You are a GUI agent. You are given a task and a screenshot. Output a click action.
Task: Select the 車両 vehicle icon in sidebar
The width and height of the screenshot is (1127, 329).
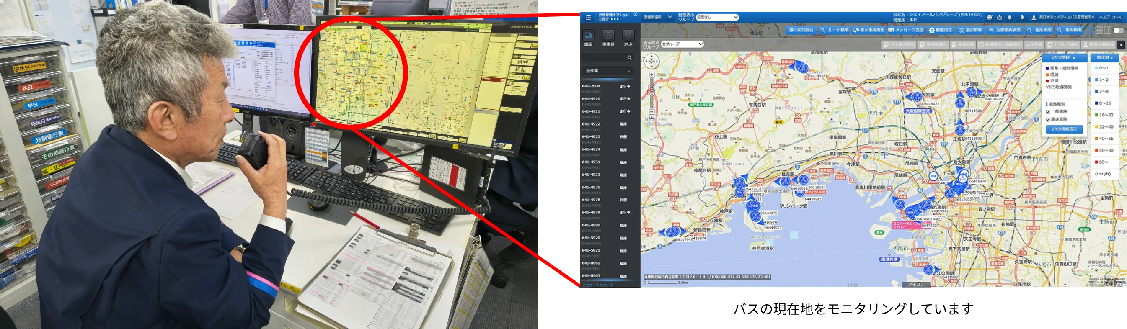coord(588,36)
